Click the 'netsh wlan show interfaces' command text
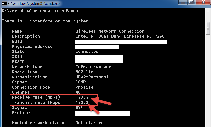The height and width of the screenshot is (127, 211). (x=45, y=11)
